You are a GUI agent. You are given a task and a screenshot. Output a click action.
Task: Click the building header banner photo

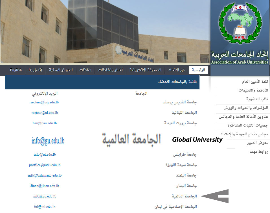pos(105,32)
